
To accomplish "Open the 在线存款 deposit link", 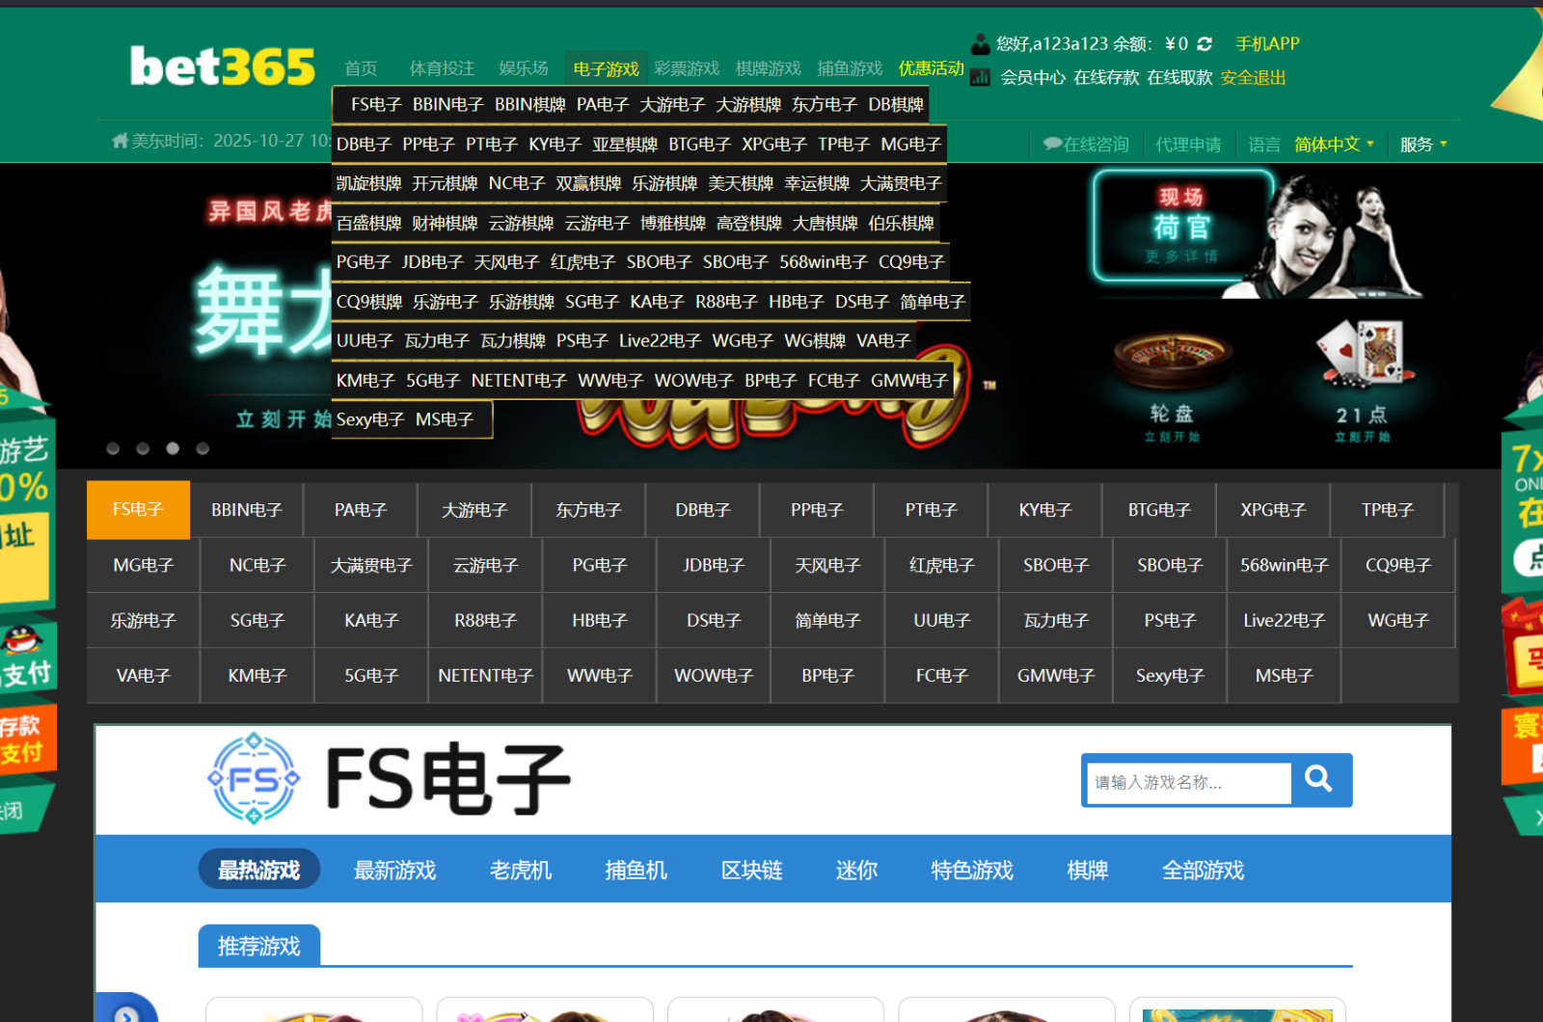I will (1106, 78).
